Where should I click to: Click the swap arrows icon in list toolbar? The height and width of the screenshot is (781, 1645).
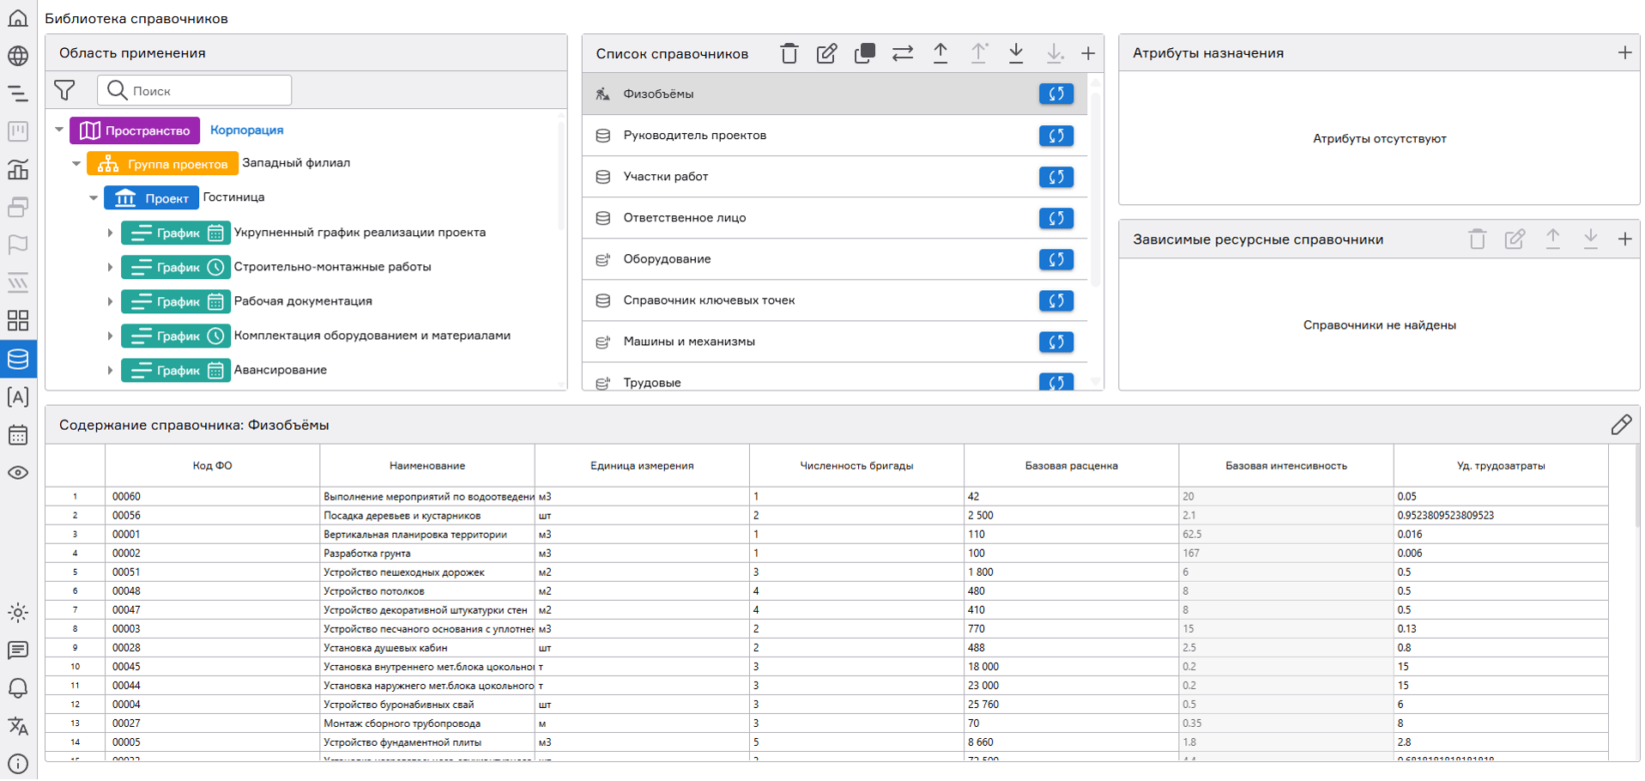coord(902,53)
